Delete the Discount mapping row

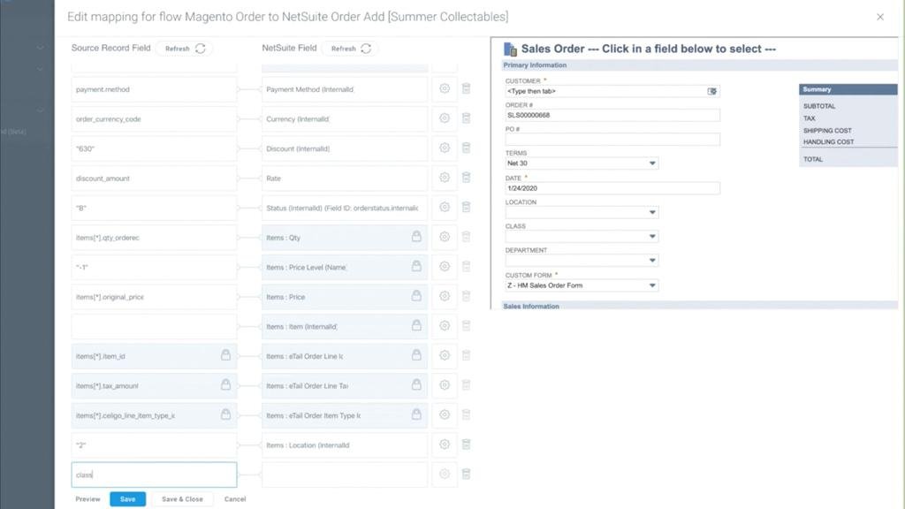(466, 148)
